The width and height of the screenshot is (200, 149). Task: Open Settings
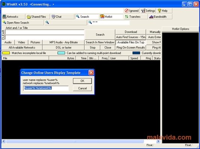point(148,11)
